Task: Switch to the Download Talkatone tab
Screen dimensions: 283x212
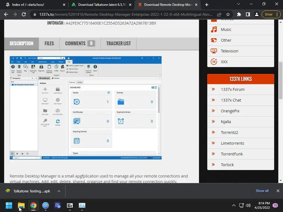Action: [102, 5]
